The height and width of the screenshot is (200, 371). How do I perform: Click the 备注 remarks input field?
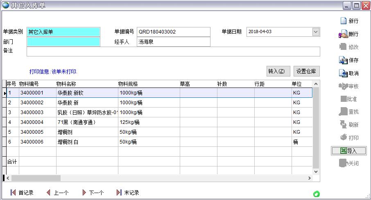[x=173, y=52]
